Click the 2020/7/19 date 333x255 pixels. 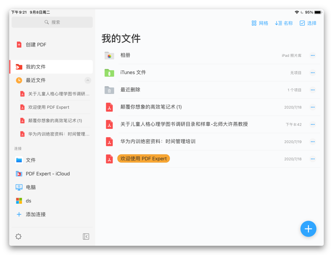coord(293,142)
